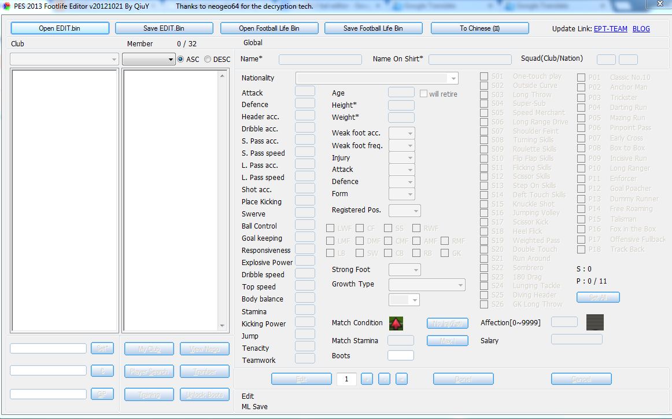Open the Weak foot freq. dropdown
Image resolution: width=672 pixels, height=419 pixels.
tap(401, 145)
